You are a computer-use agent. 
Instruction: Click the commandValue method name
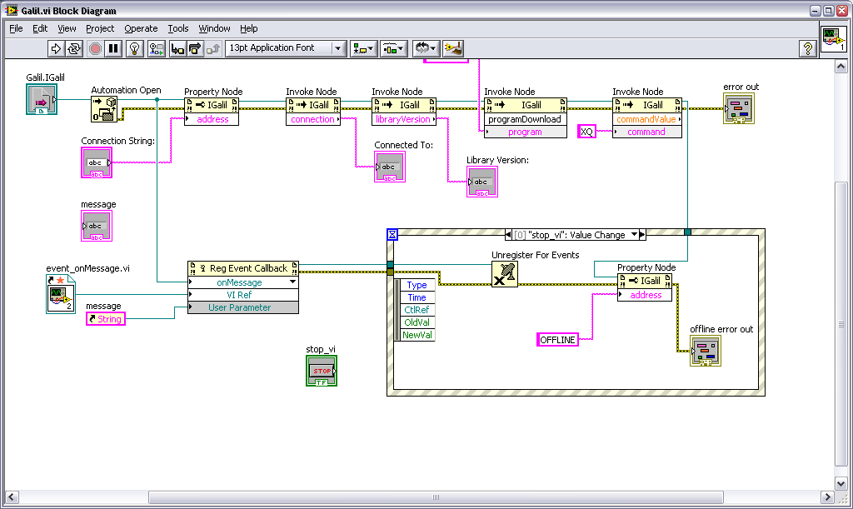pos(646,119)
